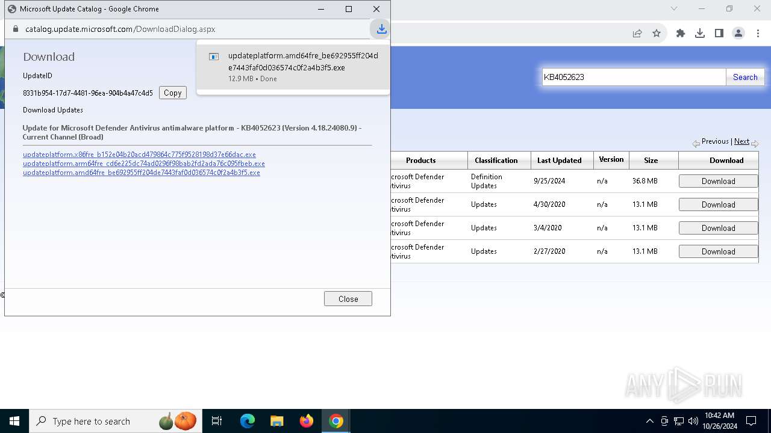Launch Microsoft Edge from taskbar
The height and width of the screenshot is (433, 771).
(x=248, y=421)
